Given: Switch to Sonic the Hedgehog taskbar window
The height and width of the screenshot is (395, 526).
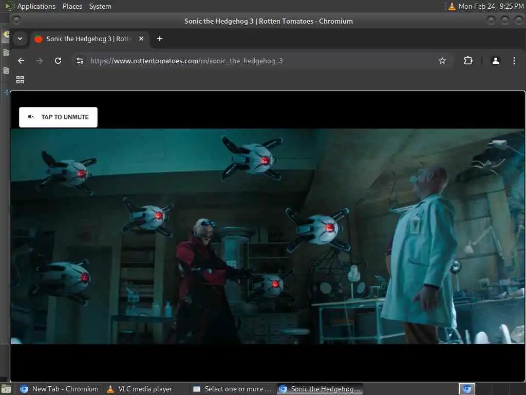Looking at the screenshot, I should [x=320, y=389].
